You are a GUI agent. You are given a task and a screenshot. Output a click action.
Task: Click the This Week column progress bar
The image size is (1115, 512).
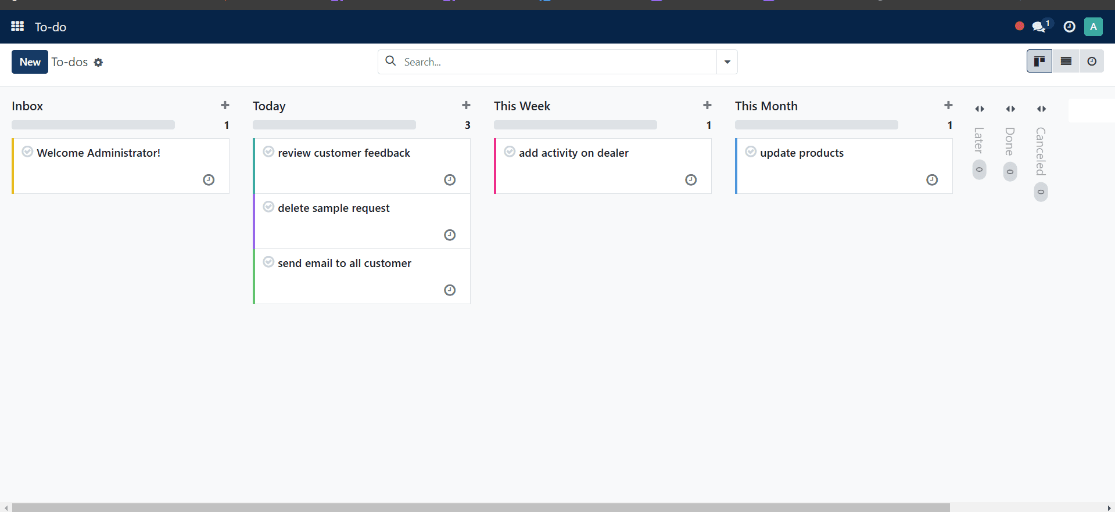point(575,125)
